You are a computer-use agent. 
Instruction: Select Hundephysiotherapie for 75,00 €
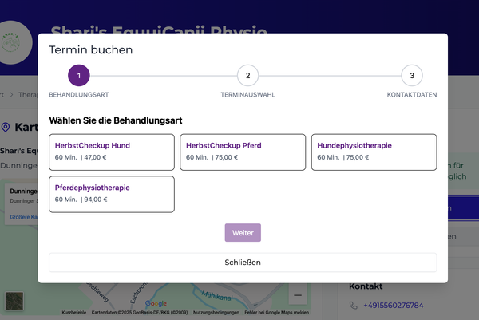374,152
